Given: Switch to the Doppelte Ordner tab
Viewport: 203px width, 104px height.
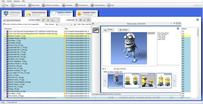Looking at the screenshot, I should tap(86, 13).
